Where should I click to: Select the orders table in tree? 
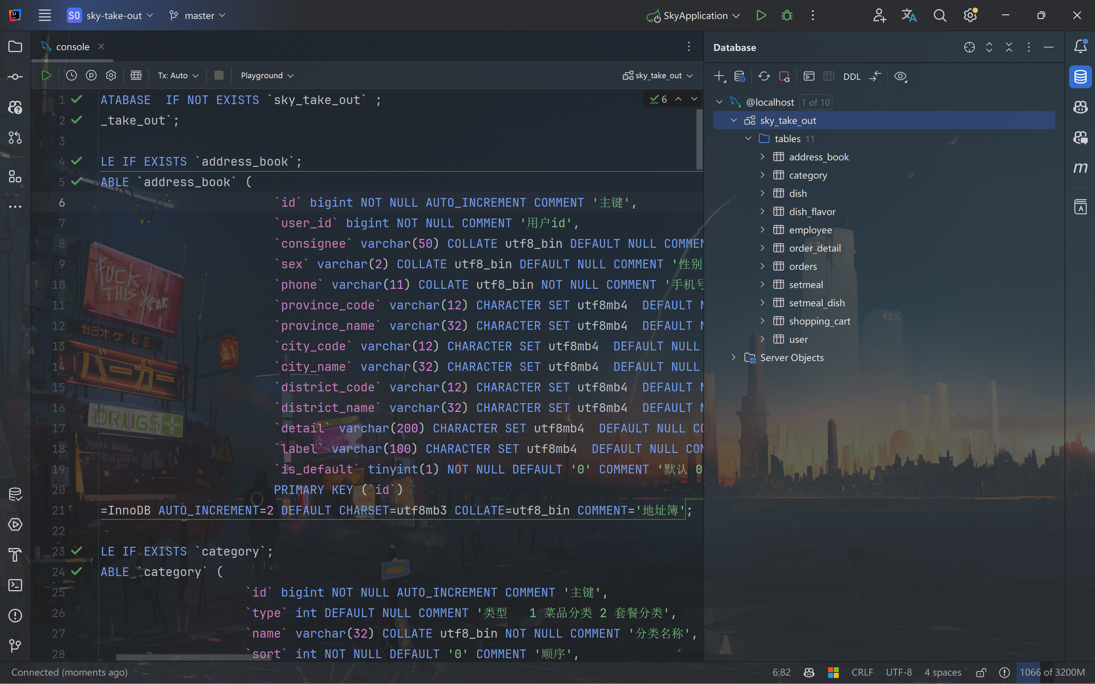pos(803,266)
